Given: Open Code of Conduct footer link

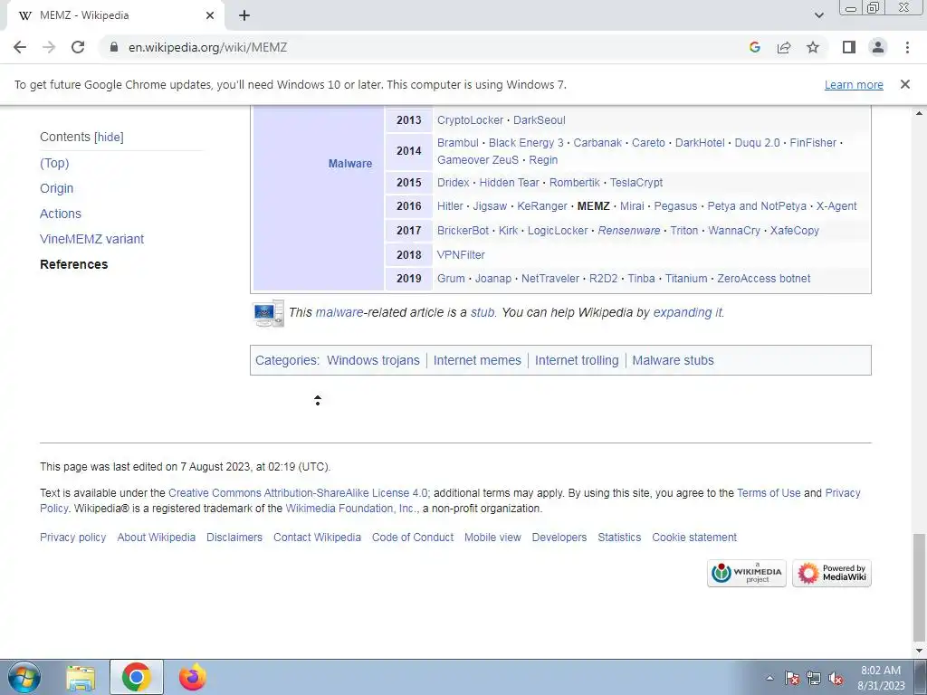Looking at the screenshot, I should coord(413,538).
